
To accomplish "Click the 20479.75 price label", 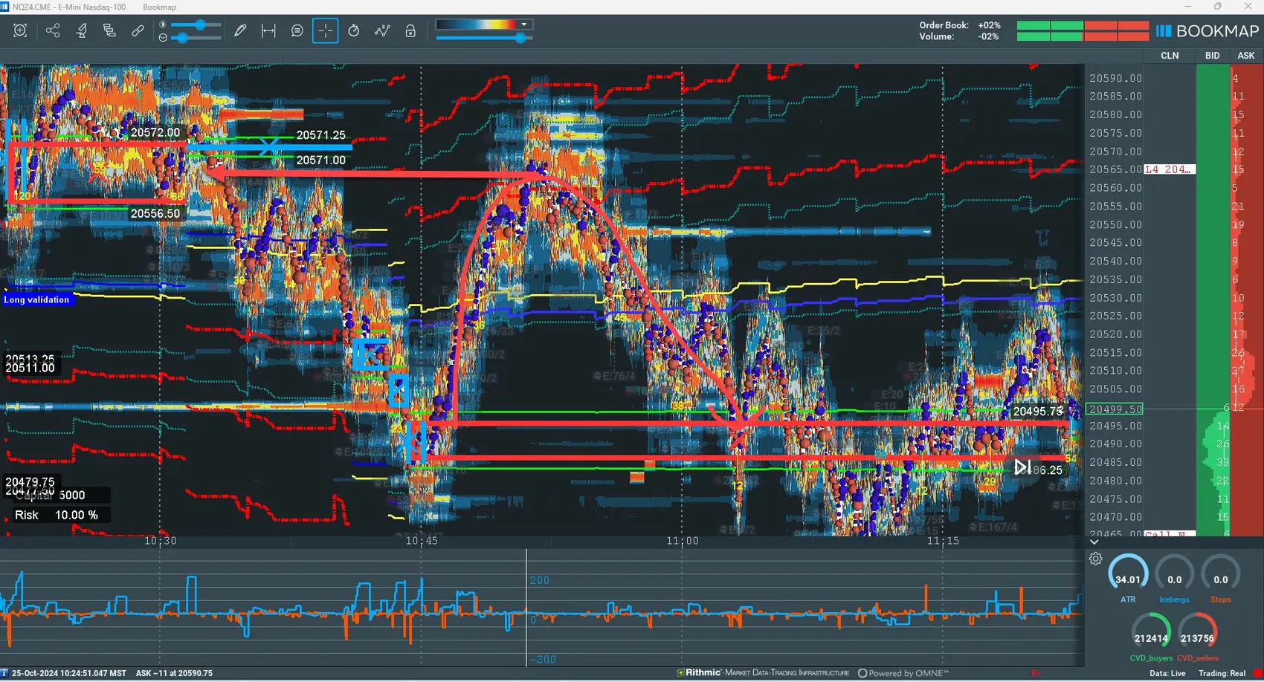I will (30, 481).
